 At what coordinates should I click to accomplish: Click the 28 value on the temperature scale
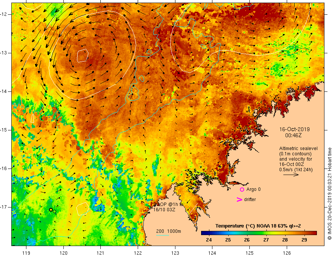[x=285, y=240]
